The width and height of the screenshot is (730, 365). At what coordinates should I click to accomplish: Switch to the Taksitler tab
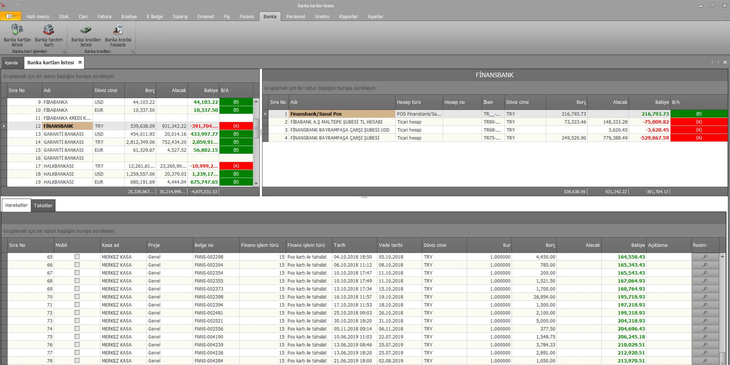pyautogui.click(x=43, y=206)
